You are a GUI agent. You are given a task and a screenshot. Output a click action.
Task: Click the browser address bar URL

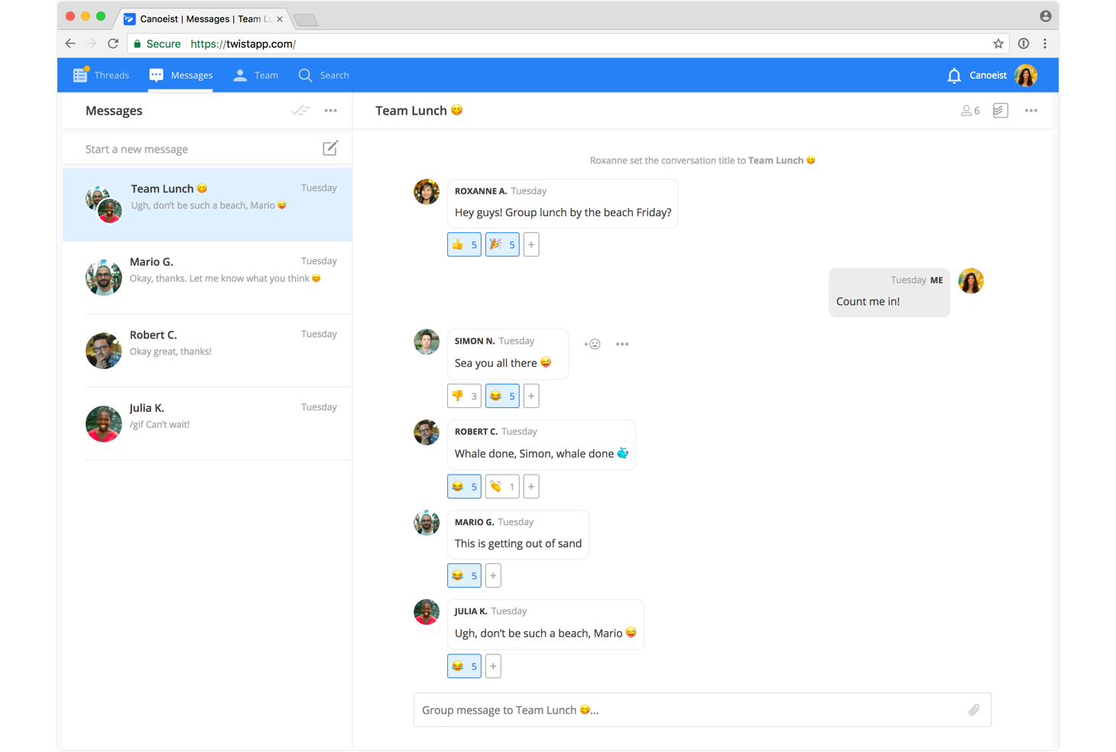click(243, 44)
